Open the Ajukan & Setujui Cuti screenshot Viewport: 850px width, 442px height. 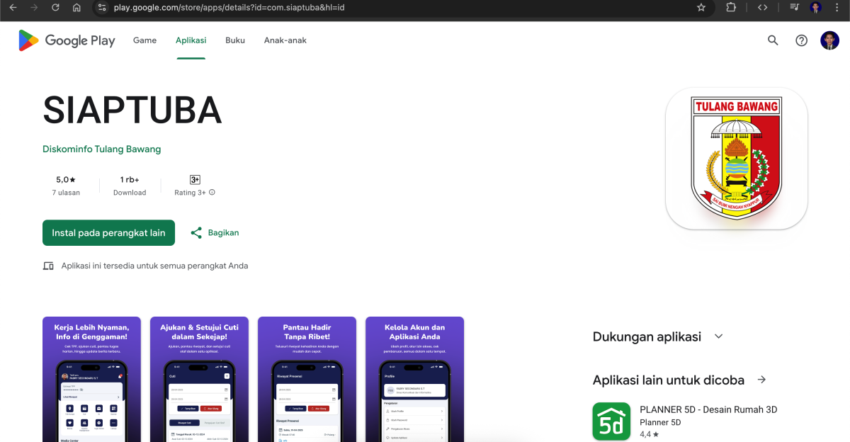pos(199,379)
